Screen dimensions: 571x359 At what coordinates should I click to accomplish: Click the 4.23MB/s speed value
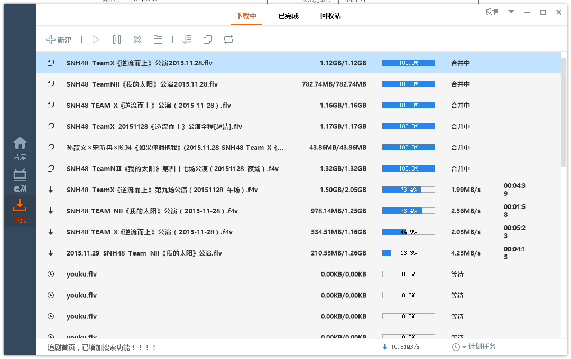coord(466,253)
